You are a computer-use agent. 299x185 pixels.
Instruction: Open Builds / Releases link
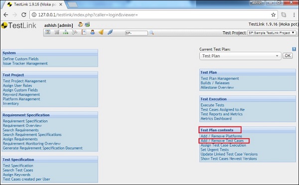215,83
